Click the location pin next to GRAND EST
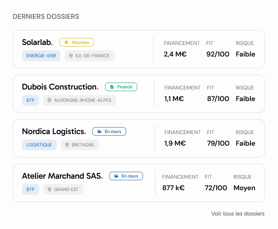Viewport: 278px width, 229px height. pos(49,189)
